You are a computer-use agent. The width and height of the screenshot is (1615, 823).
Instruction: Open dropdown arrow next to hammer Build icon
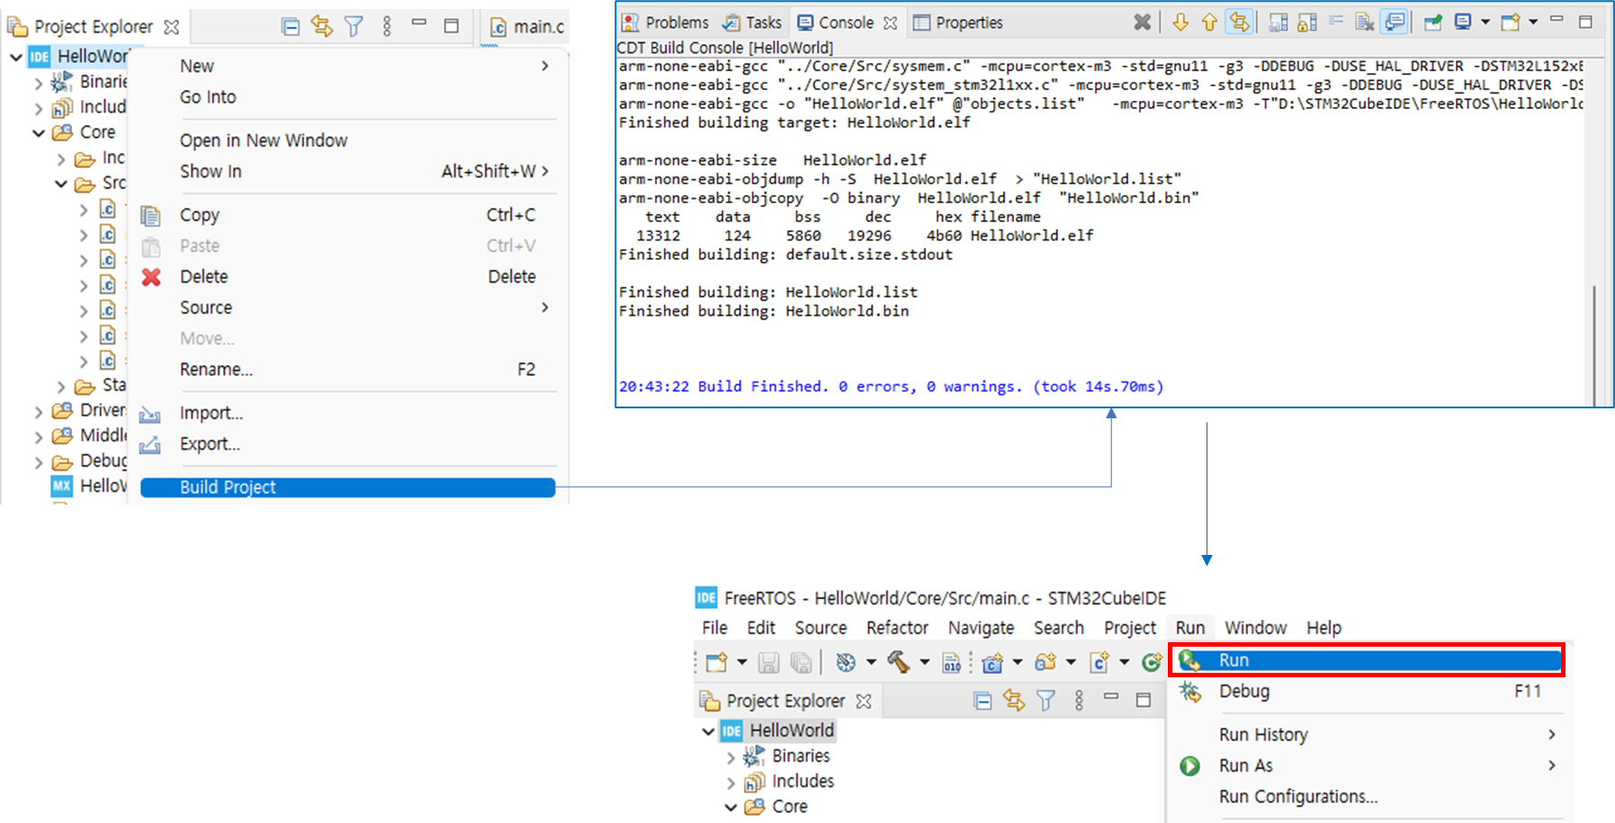tap(924, 663)
